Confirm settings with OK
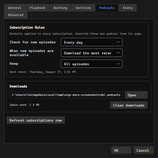Viewport: 158px width, 158px height. click(121, 150)
